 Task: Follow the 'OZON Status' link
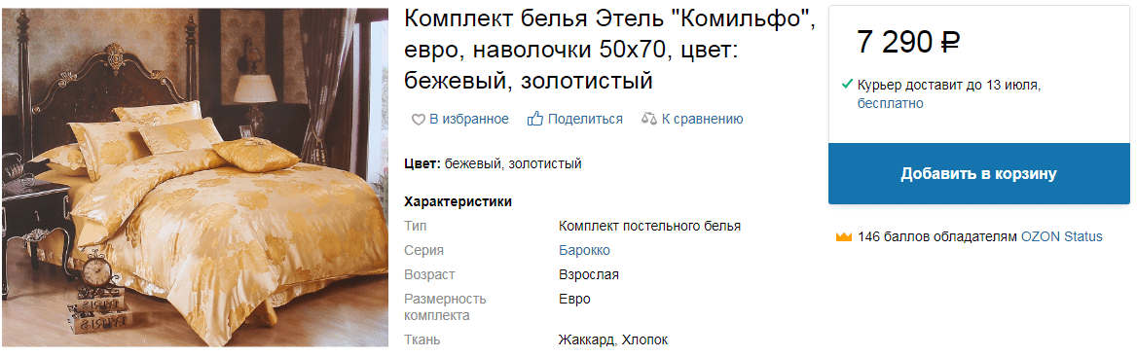(1062, 236)
